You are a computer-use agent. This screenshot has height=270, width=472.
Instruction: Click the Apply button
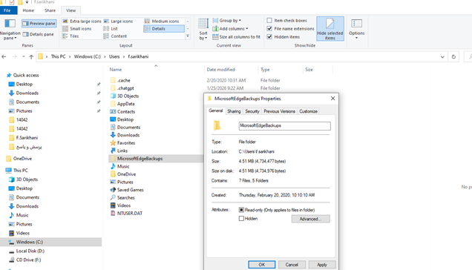click(322, 265)
